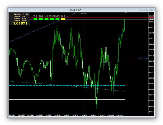Screen dimensions: 163x125
Task: Click the H4 timeframe label
Action: click(x=41, y=16)
